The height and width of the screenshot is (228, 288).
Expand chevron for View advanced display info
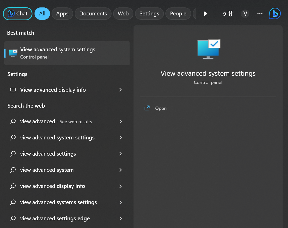[x=121, y=90]
